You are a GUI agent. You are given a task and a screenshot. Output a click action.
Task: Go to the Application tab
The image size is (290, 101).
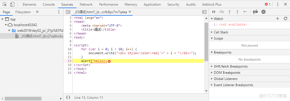click(x=152, y=4)
